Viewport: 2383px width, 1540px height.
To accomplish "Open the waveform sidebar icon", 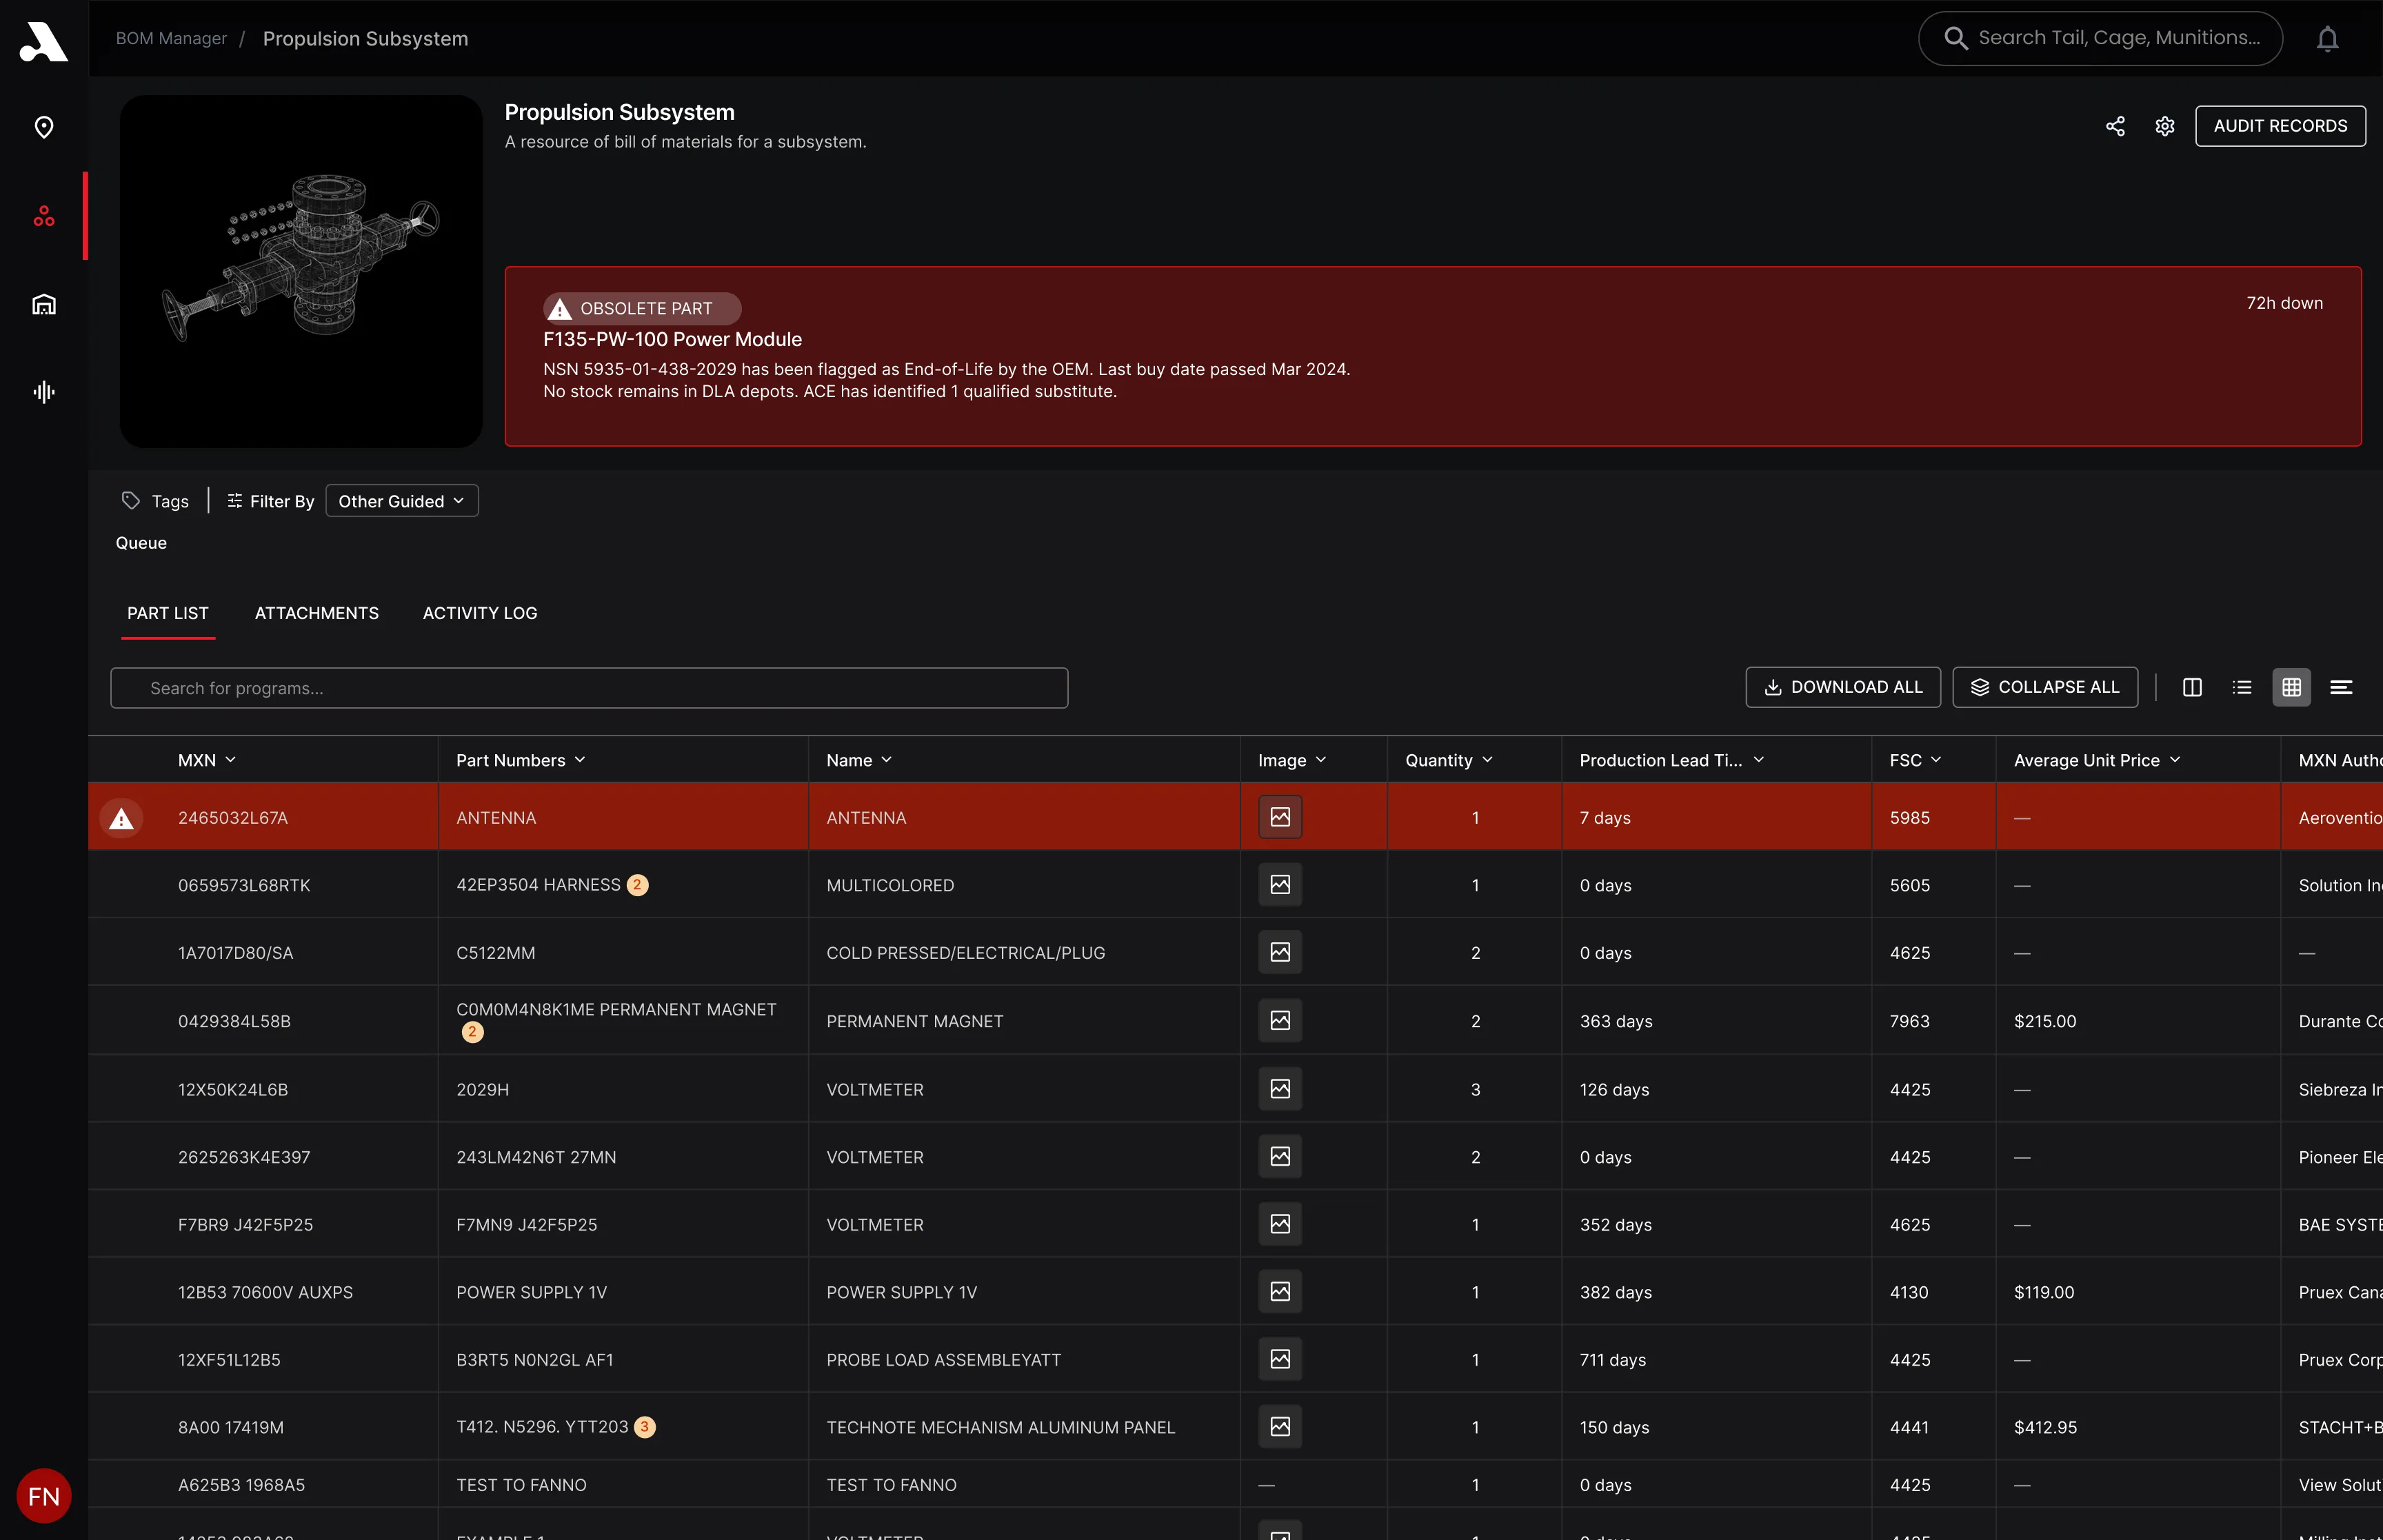I will [x=44, y=392].
